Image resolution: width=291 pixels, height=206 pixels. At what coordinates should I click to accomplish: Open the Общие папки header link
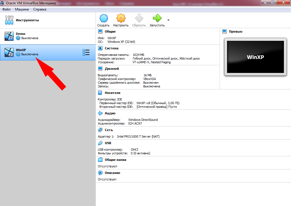[115, 160]
